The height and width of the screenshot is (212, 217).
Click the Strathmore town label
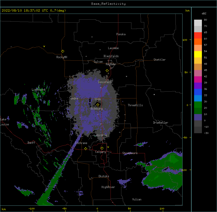[130, 153]
